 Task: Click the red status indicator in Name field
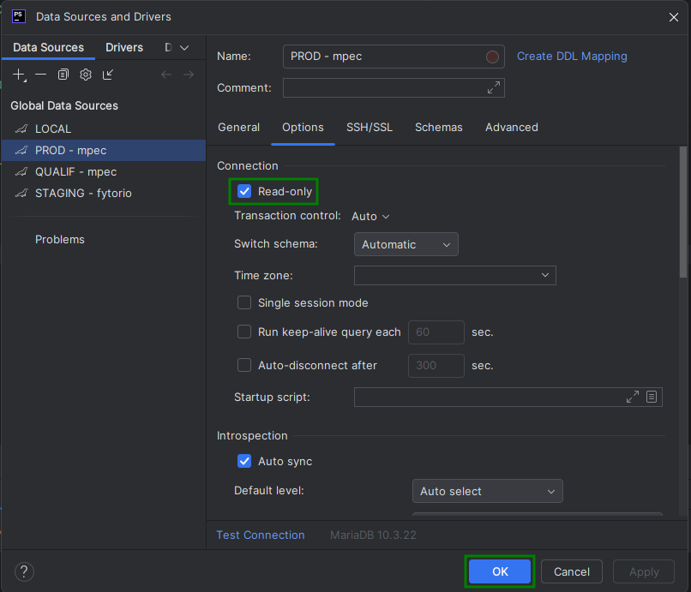click(493, 56)
